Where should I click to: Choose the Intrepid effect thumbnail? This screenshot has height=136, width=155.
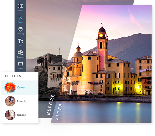point(10,101)
